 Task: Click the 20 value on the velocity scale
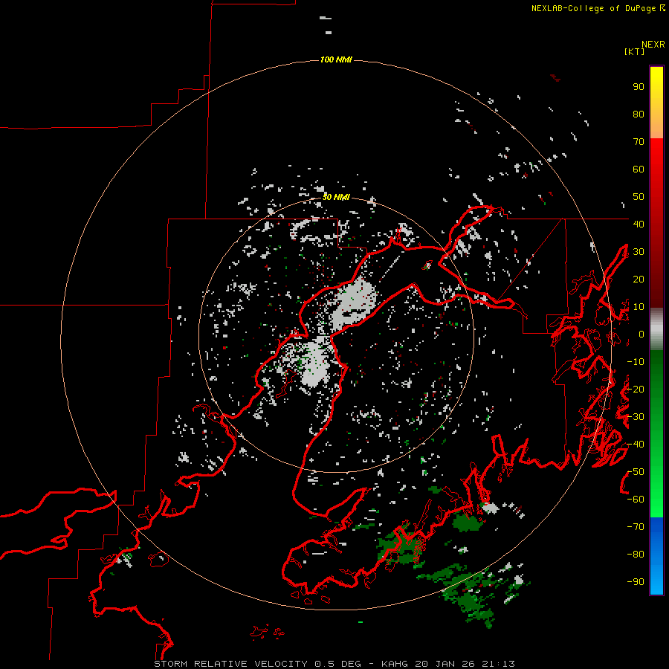(639, 279)
